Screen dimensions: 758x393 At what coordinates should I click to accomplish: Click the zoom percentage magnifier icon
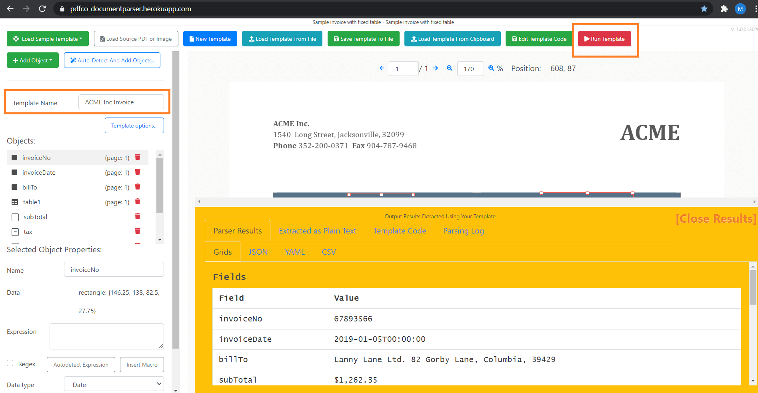coord(491,68)
